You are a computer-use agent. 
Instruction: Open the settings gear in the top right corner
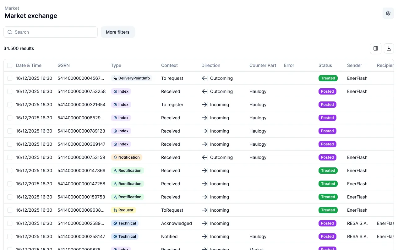[388, 13]
